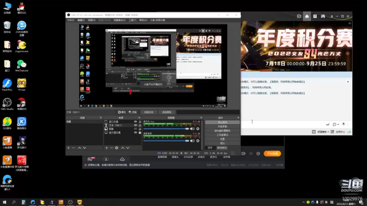Click camera icon beside Douyu start button
Screen dimensions: 367x206
point(244,154)
